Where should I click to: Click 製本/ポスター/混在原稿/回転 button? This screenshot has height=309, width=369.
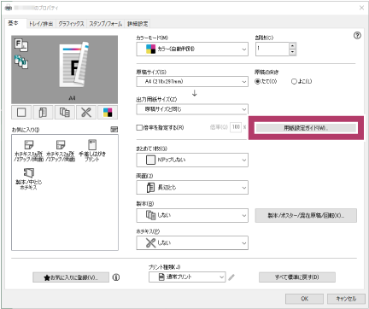click(306, 215)
